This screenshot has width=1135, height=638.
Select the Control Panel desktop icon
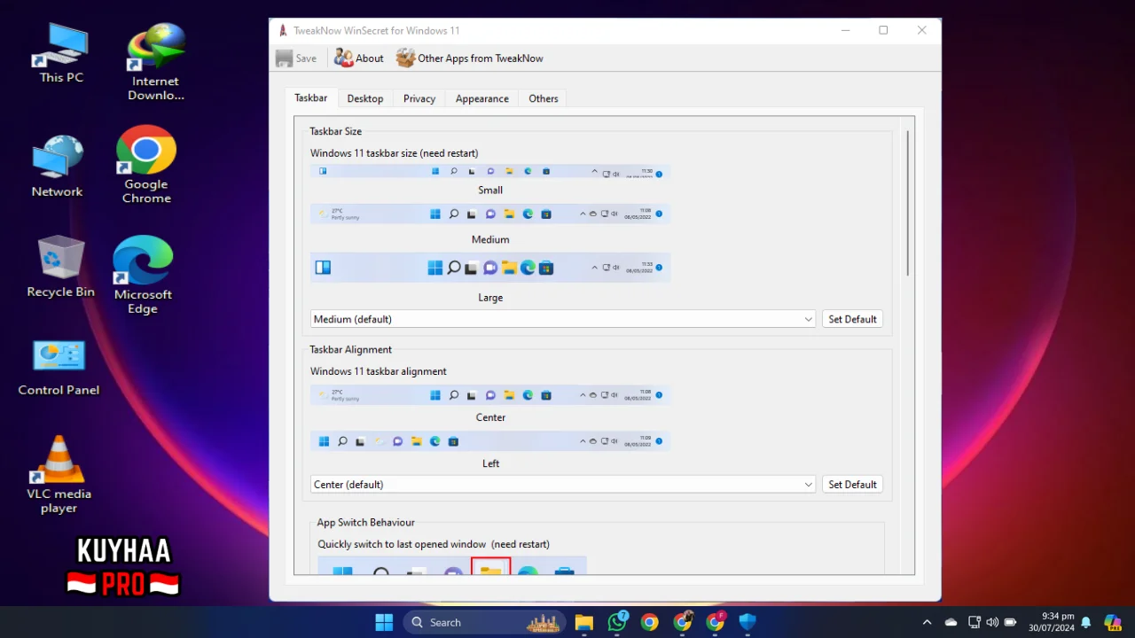tap(59, 367)
